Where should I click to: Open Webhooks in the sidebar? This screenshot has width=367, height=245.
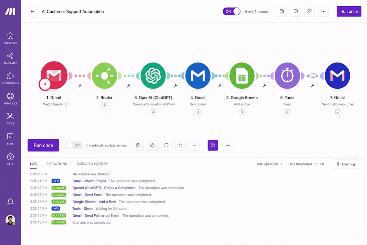(x=10, y=99)
